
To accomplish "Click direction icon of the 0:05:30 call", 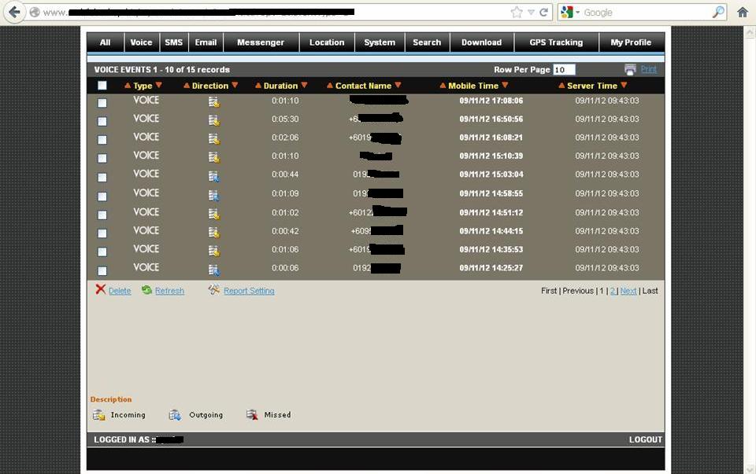I will point(213,120).
